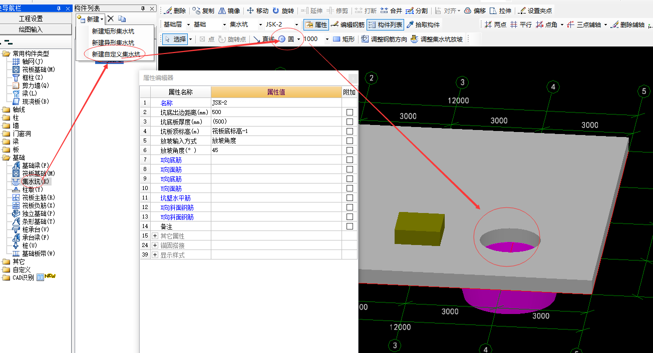Select the 拉伸 (stretch) tool
The height and width of the screenshot is (353, 653).
[x=500, y=10]
